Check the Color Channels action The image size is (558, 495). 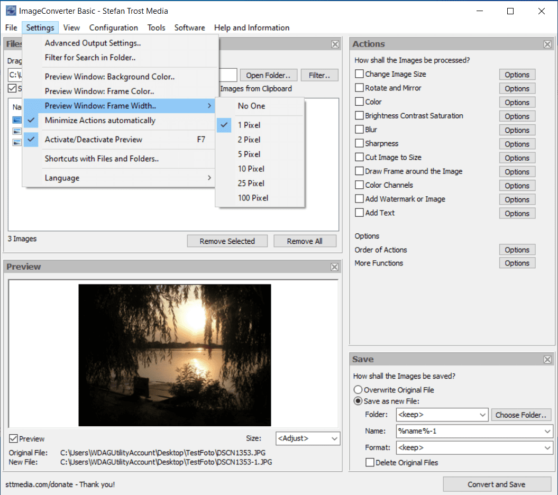pos(359,185)
